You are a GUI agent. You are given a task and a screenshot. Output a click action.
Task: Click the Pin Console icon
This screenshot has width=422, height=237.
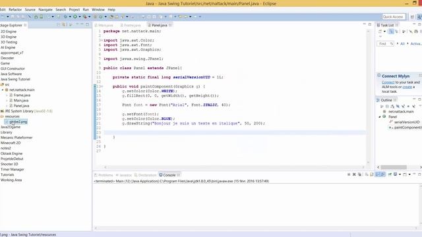pyautogui.click(x=390, y=174)
